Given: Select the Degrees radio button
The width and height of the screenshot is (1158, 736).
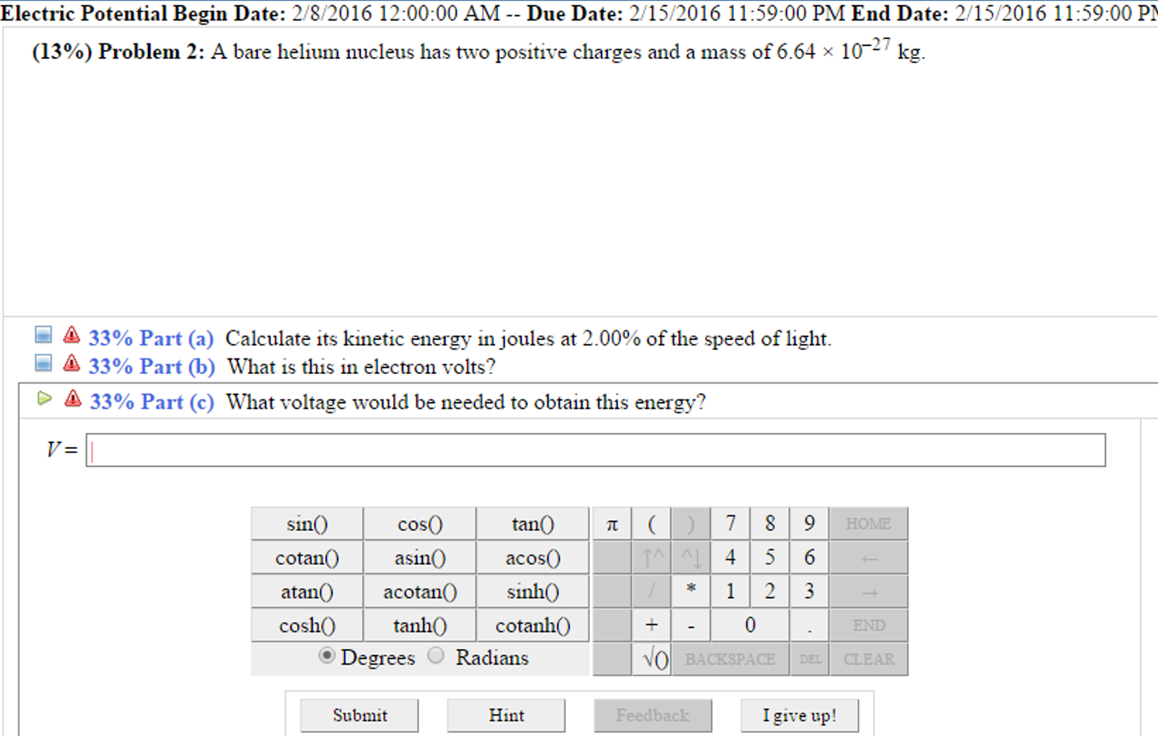Looking at the screenshot, I should click(327, 657).
